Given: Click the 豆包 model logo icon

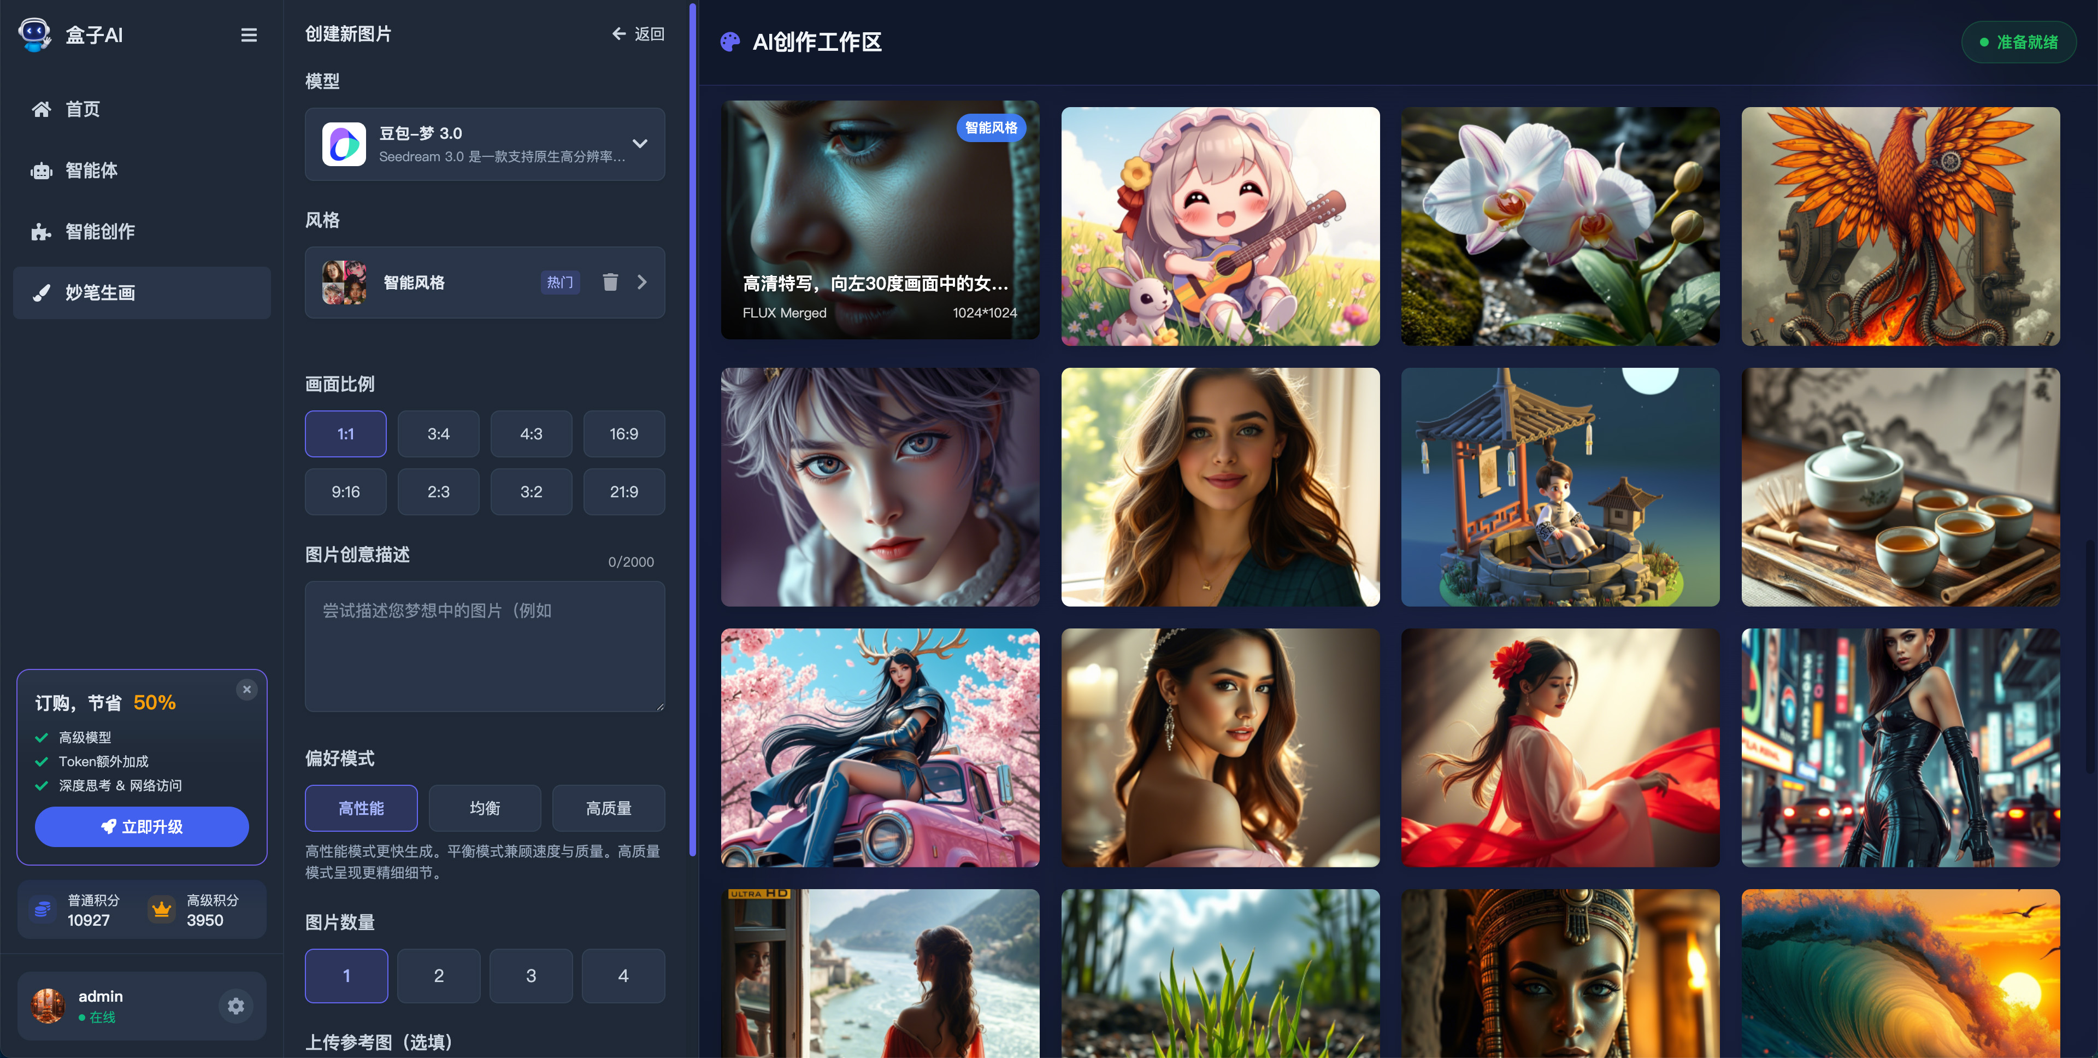Looking at the screenshot, I should (x=344, y=144).
